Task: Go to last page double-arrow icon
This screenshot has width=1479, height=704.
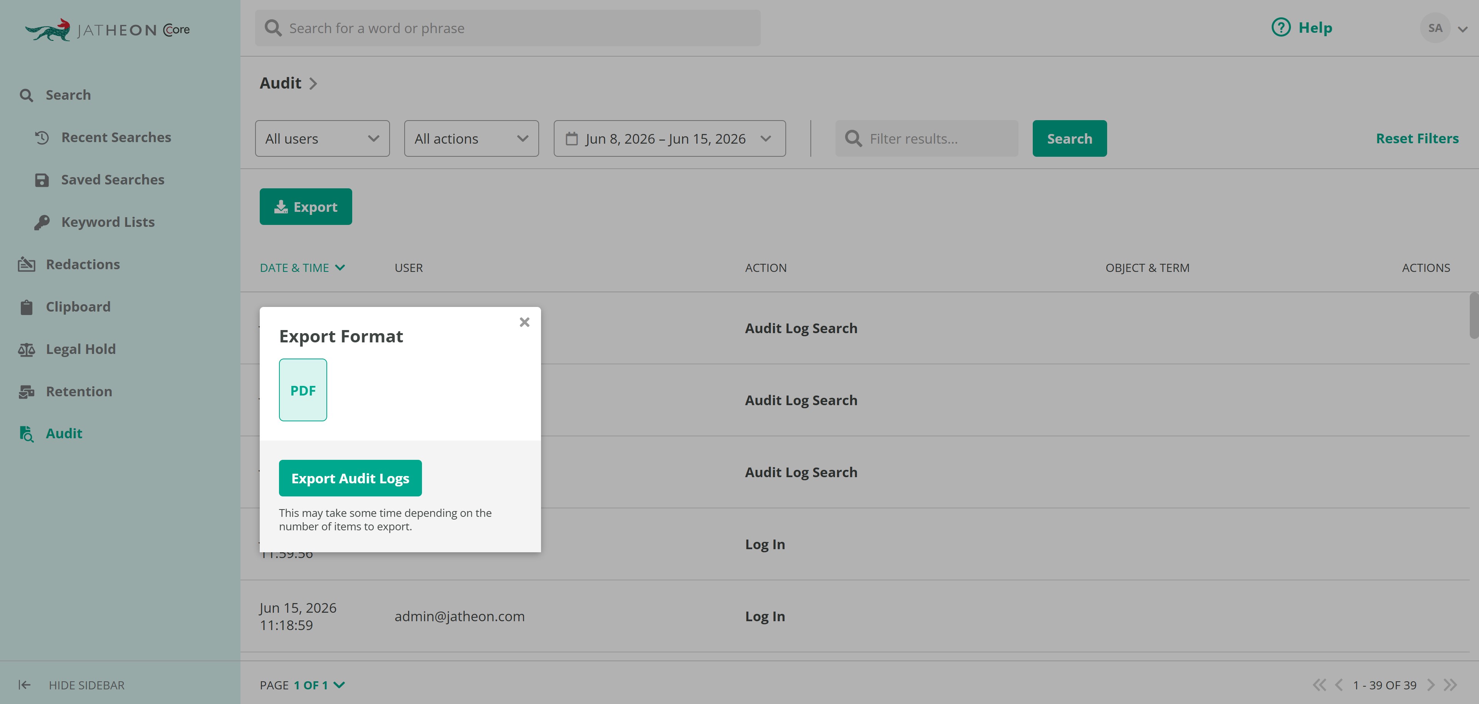Action: tap(1450, 685)
